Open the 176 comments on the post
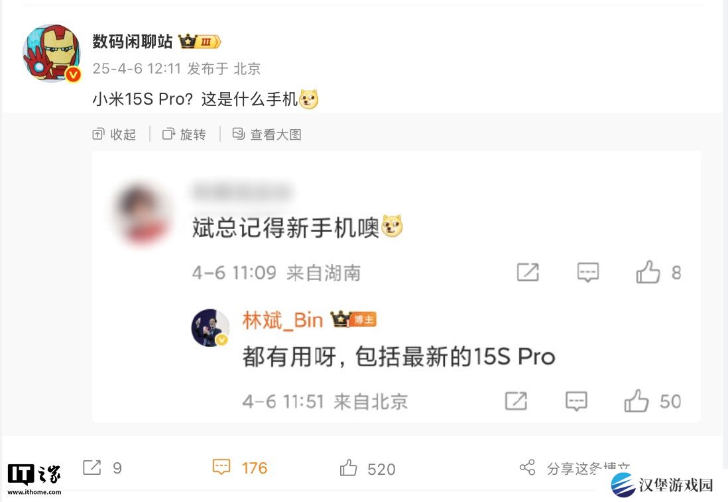This screenshot has width=728, height=502. [239, 468]
